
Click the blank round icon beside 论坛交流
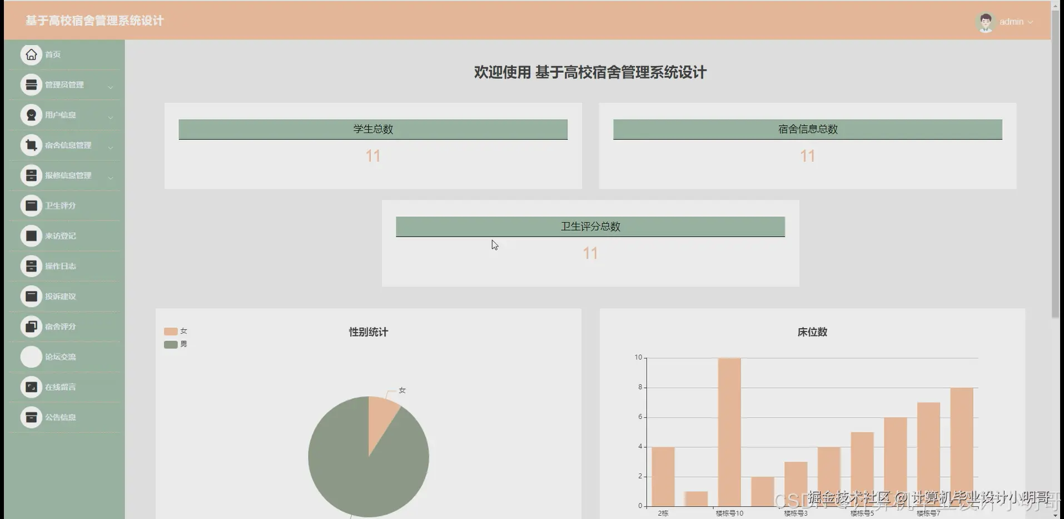[x=31, y=357]
